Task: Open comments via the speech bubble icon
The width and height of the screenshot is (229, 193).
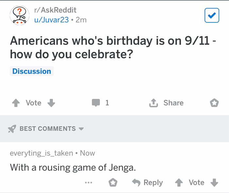Action: point(96,103)
